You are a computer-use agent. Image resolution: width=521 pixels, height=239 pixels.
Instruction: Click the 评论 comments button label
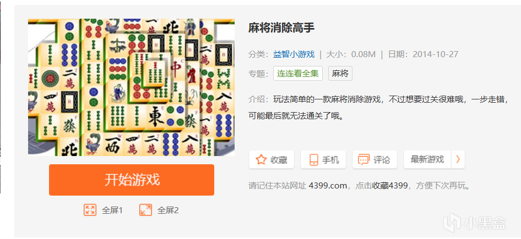click(382, 160)
